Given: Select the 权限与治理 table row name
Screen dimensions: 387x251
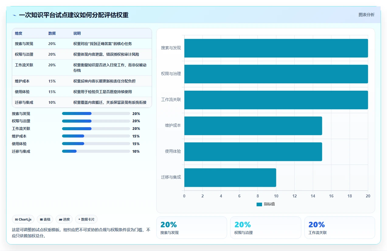Looking at the screenshot, I should (24, 54).
